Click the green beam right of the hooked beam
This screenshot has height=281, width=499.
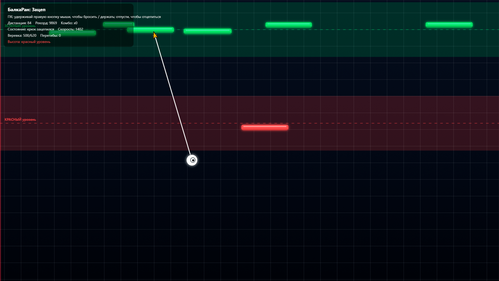207,31
